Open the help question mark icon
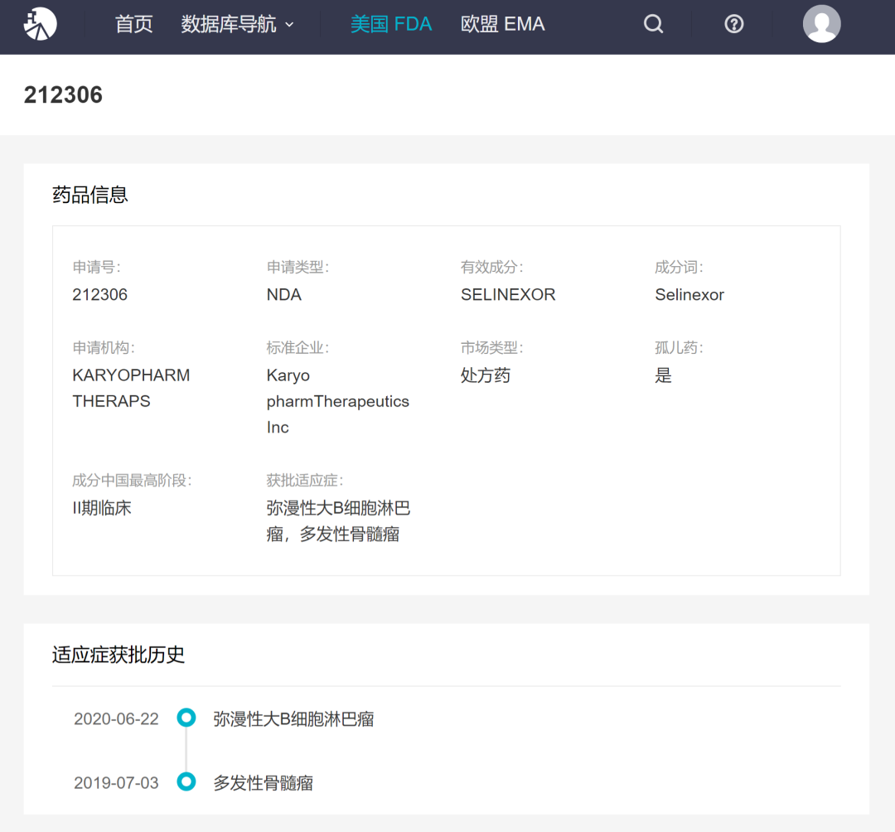Screen dimensions: 895x832 point(734,24)
